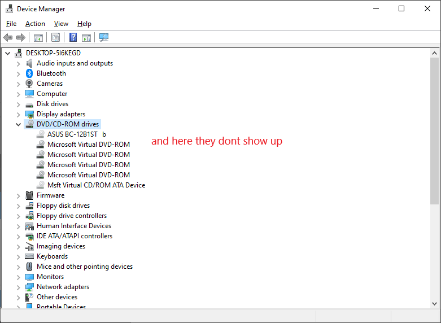The width and height of the screenshot is (441, 323).
Task: Click the scrollbar up arrow
Action: 434,53
